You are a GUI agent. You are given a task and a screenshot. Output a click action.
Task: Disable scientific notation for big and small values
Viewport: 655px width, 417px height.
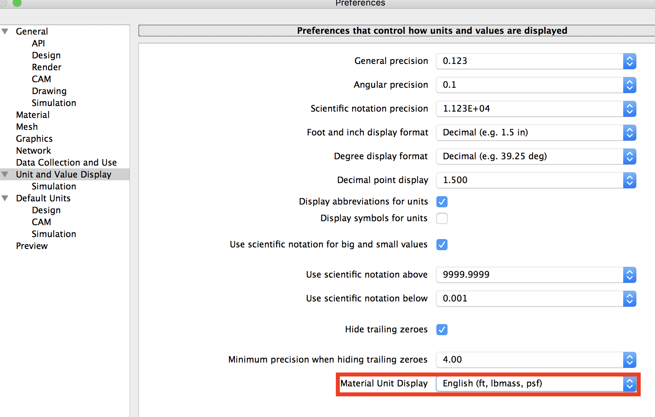click(x=442, y=245)
